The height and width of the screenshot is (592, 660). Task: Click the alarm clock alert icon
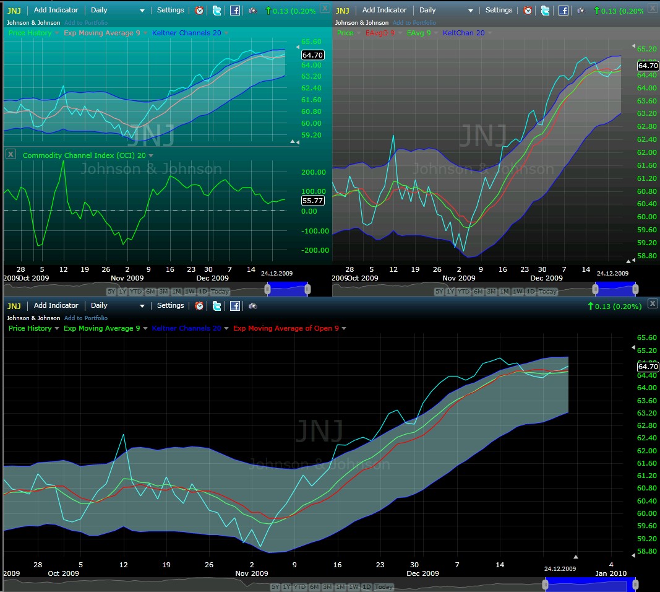click(x=199, y=10)
